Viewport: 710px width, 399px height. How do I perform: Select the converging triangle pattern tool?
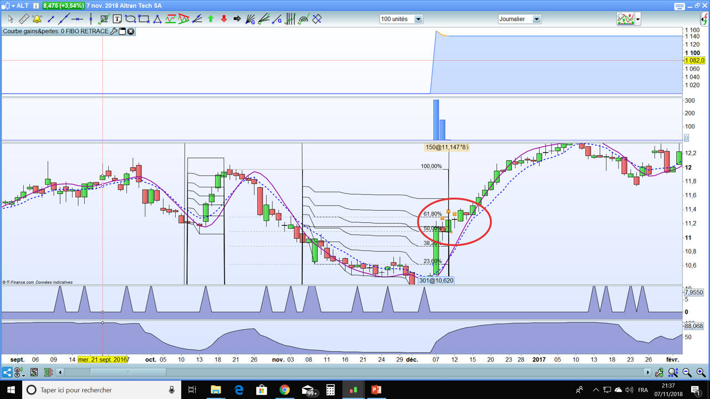pos(184,19)
